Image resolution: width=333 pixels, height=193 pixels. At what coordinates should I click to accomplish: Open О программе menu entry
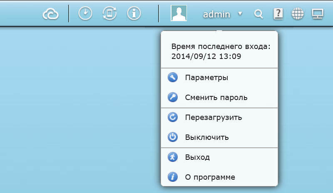219,177
